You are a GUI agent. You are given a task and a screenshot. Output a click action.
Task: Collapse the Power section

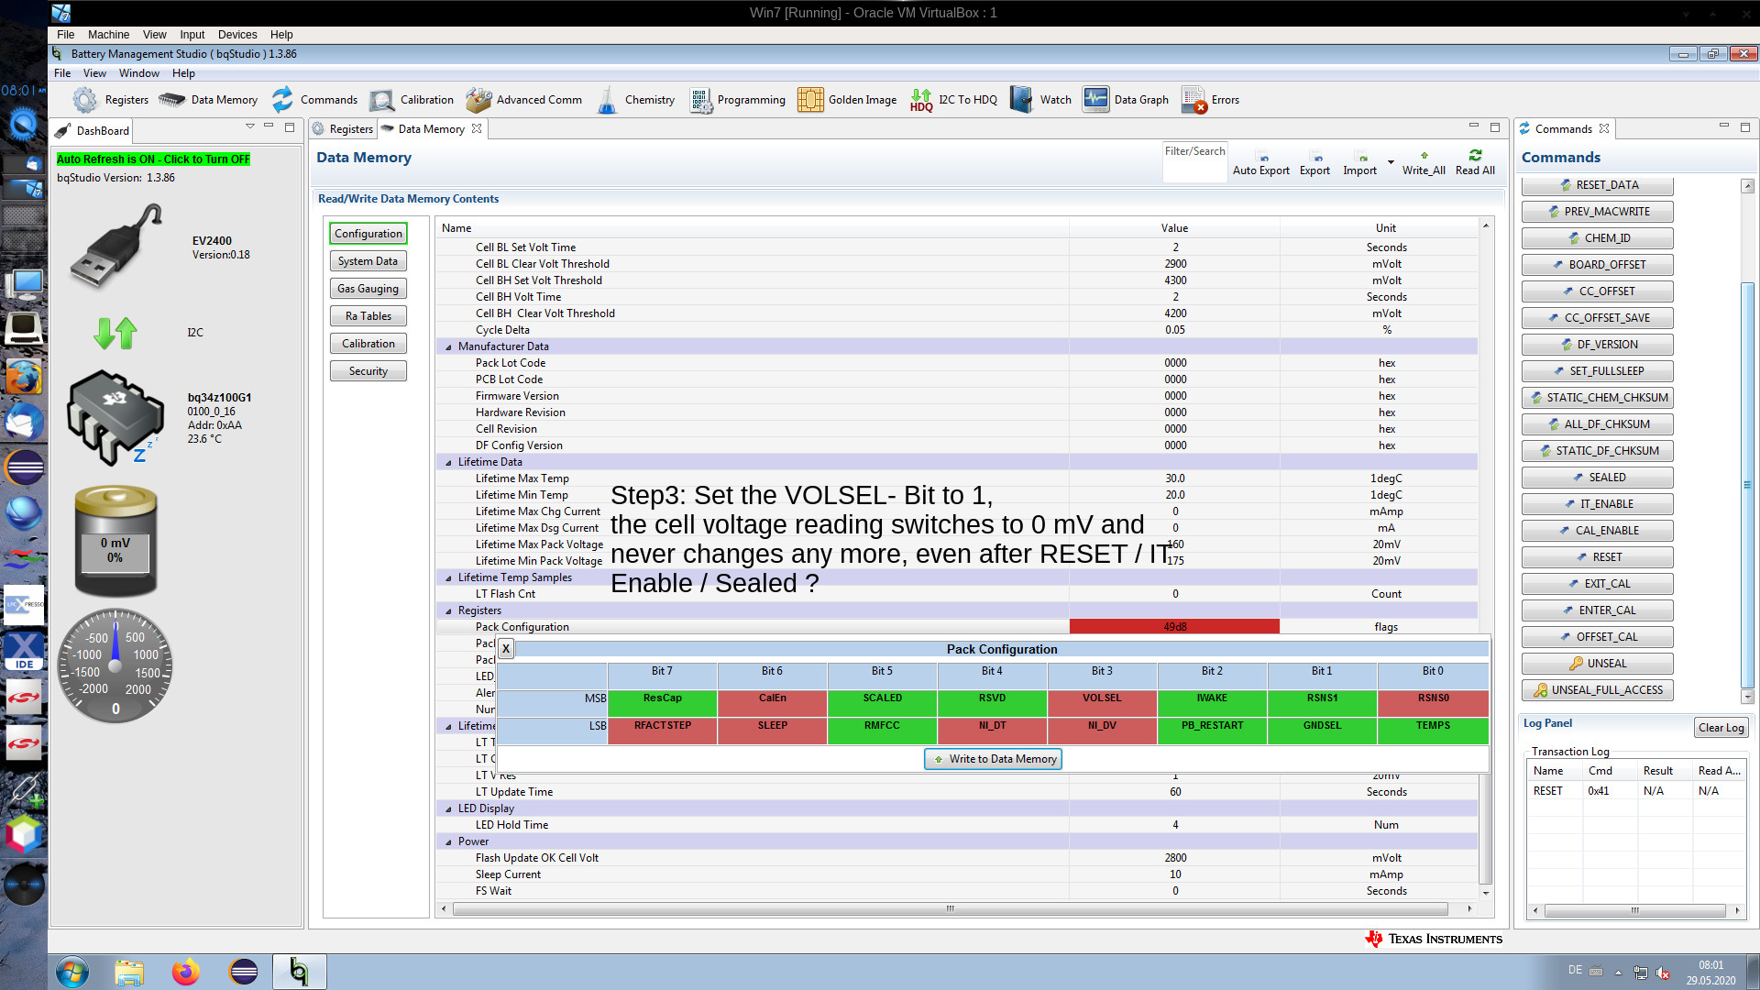(x=448, y=841)
